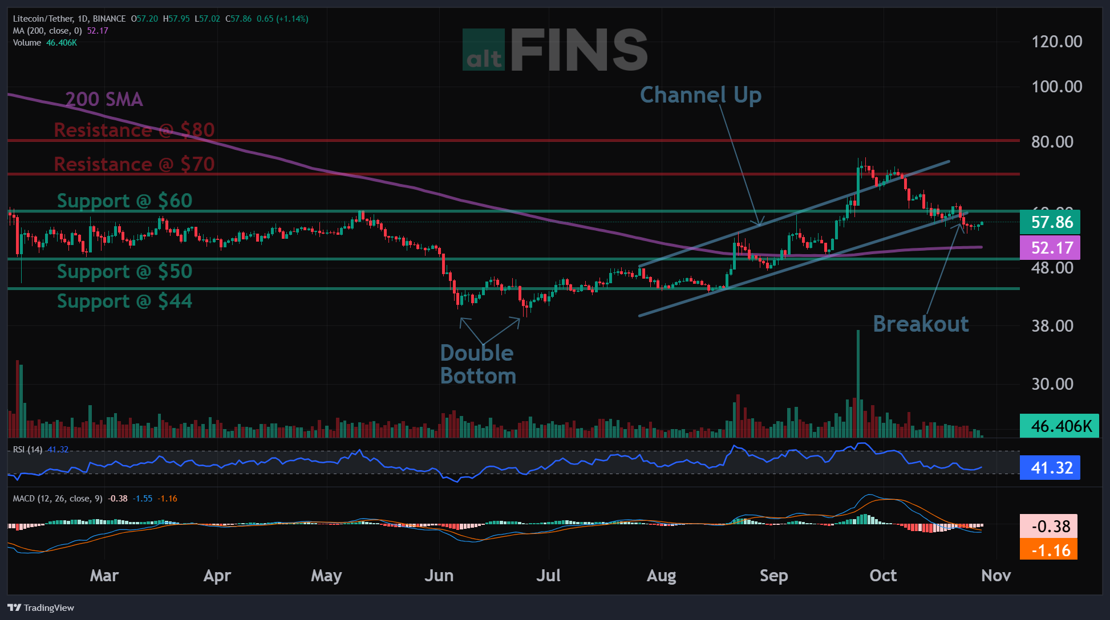This screenshot has width=1110, height=620.
Task: Click the blue 41.32 RSI value tag
Action: click(x=1050, y=468)
